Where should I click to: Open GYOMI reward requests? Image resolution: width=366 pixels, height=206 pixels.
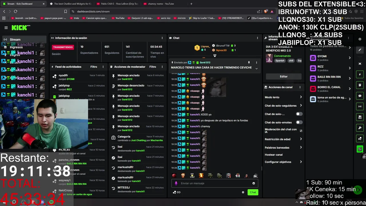pyautogui.click(x=331, y=58)
